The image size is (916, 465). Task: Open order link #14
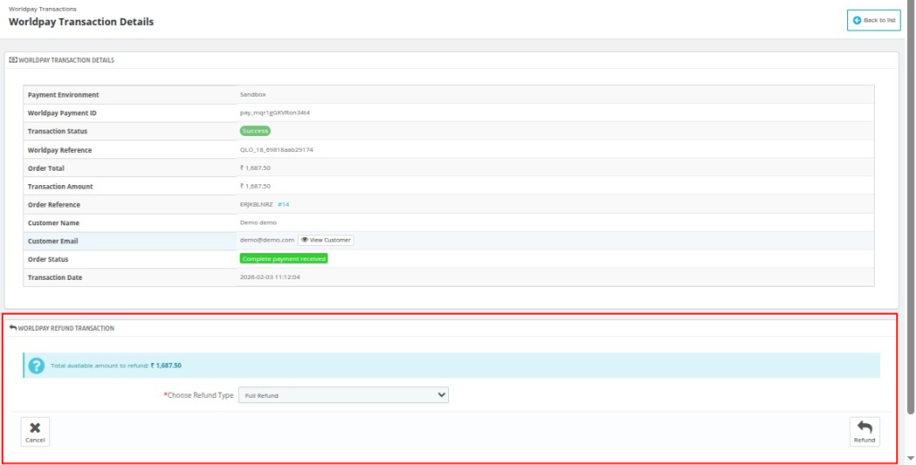[284, 204]
